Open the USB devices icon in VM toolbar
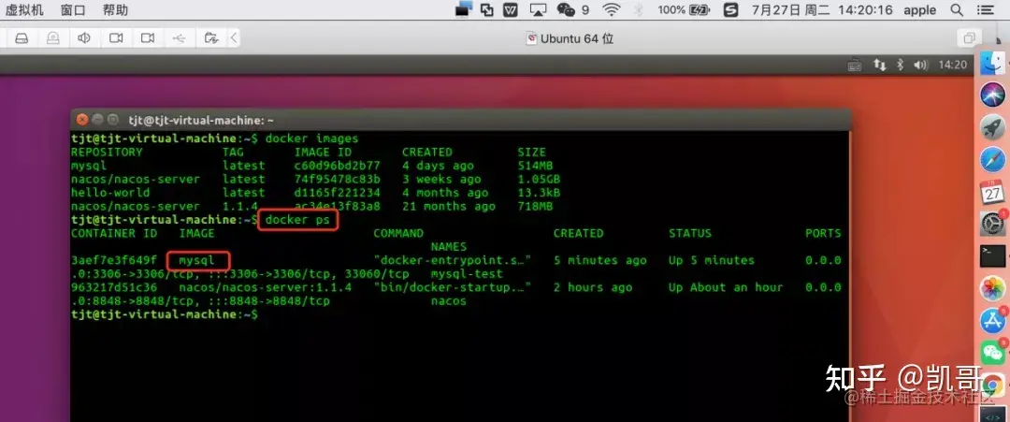 (x=179, y=38)
